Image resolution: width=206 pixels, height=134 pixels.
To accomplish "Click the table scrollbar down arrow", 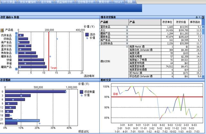I will click(x=203, y=76).
